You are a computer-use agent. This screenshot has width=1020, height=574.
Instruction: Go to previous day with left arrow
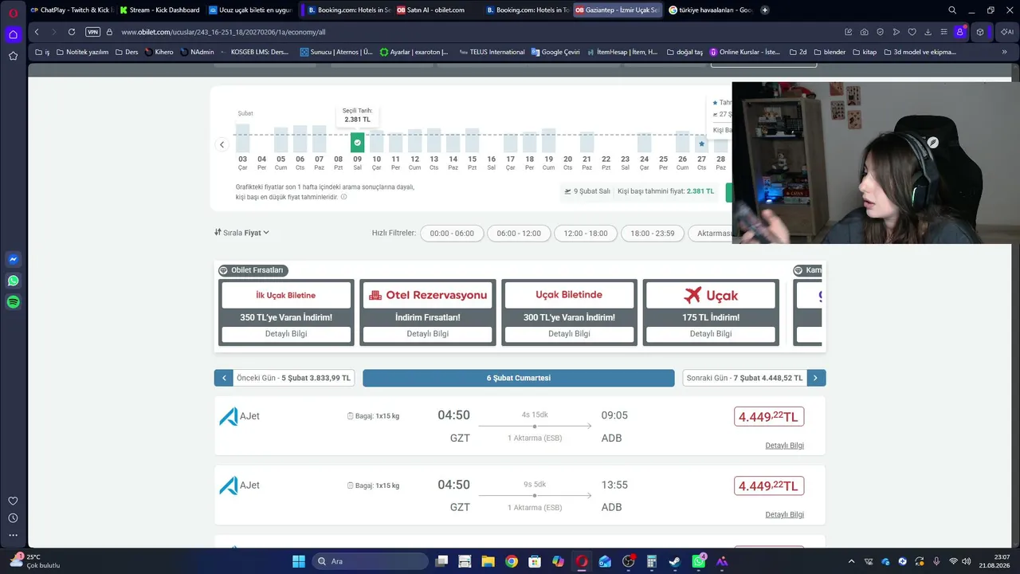point(224,378)
